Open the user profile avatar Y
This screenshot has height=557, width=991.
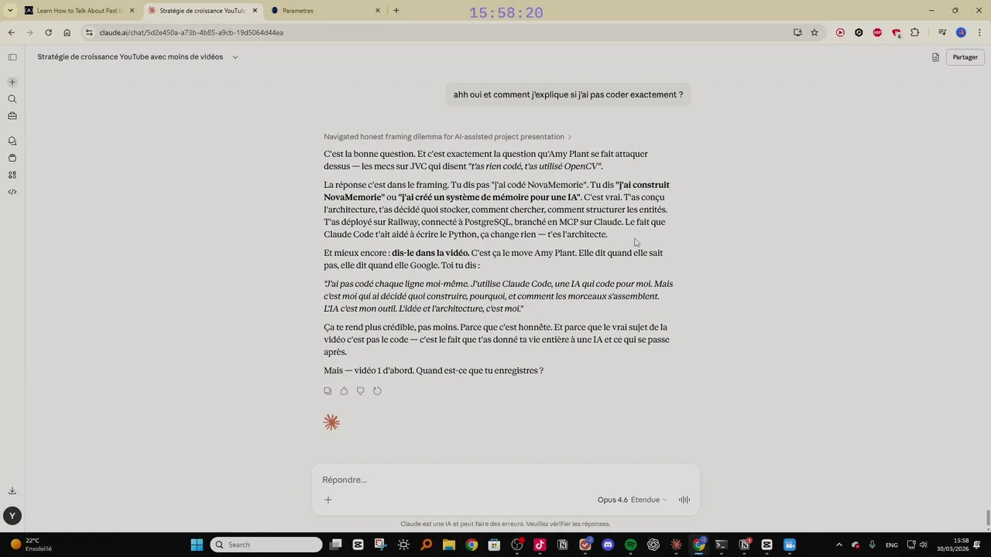[x=12, y=516]
